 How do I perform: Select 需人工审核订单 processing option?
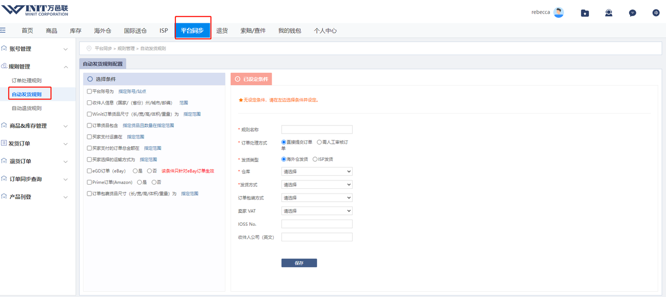tap(319, 142)
